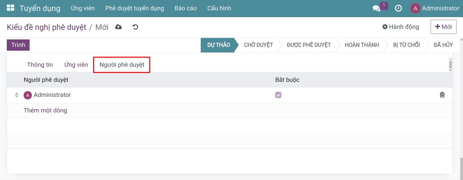463x180 pixels.
Task: Open the Cấu hình menu
Action: click(x=219, y=8)
